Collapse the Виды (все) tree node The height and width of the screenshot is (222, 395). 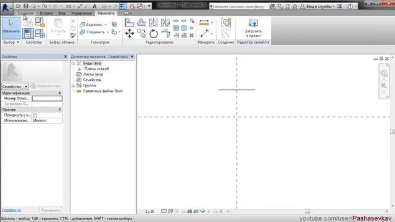[x=73, y=64]
